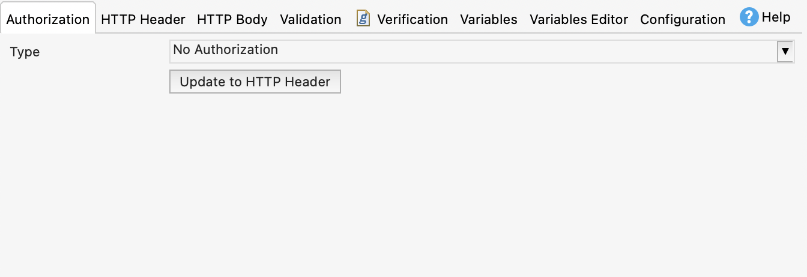807x277 pixels.
Task: Click blank space right of the Update button
Action: (540, 82)
